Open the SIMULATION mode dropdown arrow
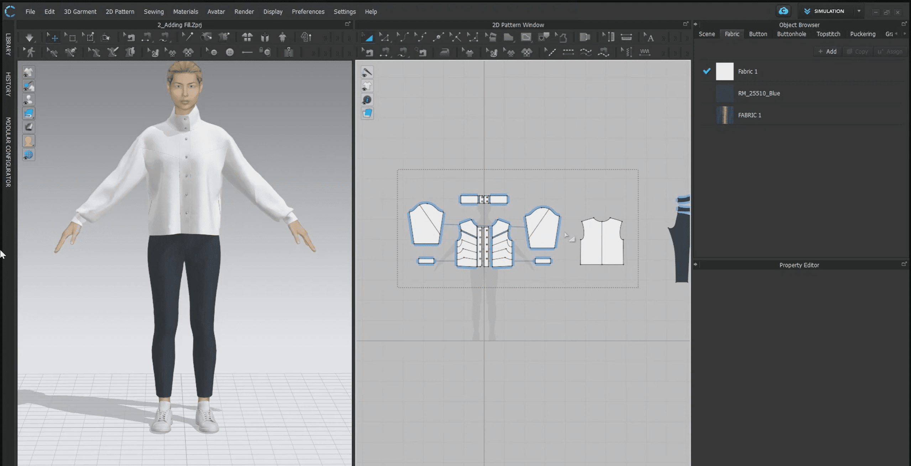This screenshot has width=911, height=466. coord(859,11)
